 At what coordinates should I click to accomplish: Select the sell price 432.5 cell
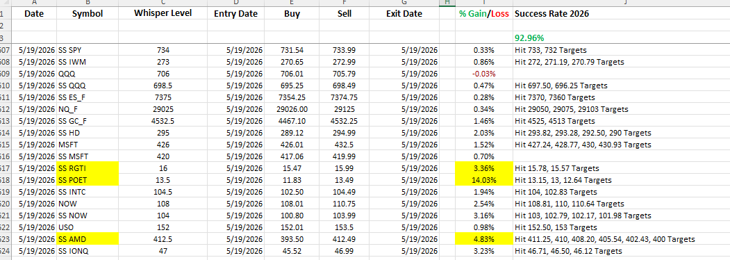344,145
